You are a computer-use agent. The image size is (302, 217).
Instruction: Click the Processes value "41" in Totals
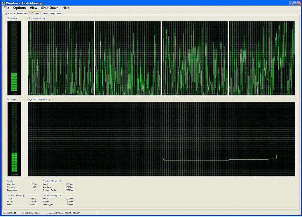coord(35,190)
